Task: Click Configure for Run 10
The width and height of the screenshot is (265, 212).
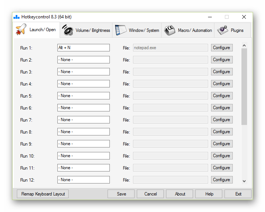Action: [x=222, y=156]
